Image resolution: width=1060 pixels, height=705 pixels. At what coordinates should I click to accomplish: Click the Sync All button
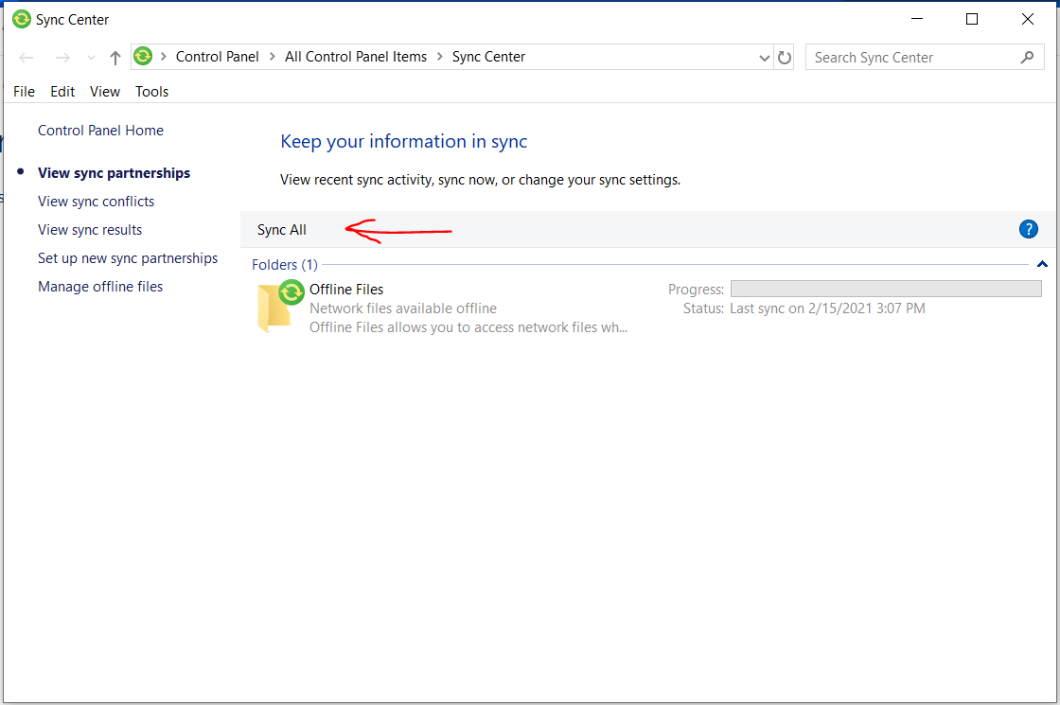[x=281, y=229]
